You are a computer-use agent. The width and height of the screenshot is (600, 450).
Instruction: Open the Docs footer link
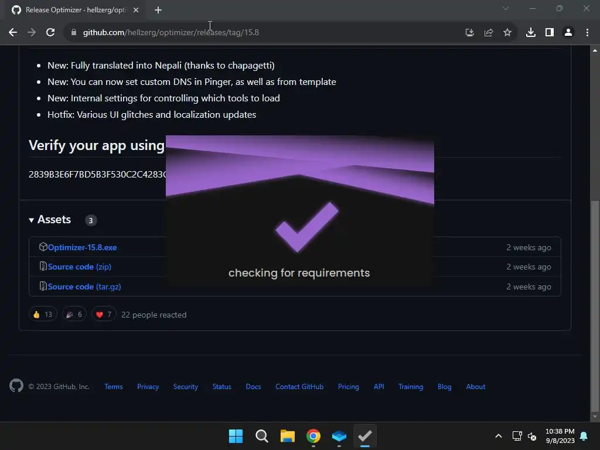coord(253,387)
